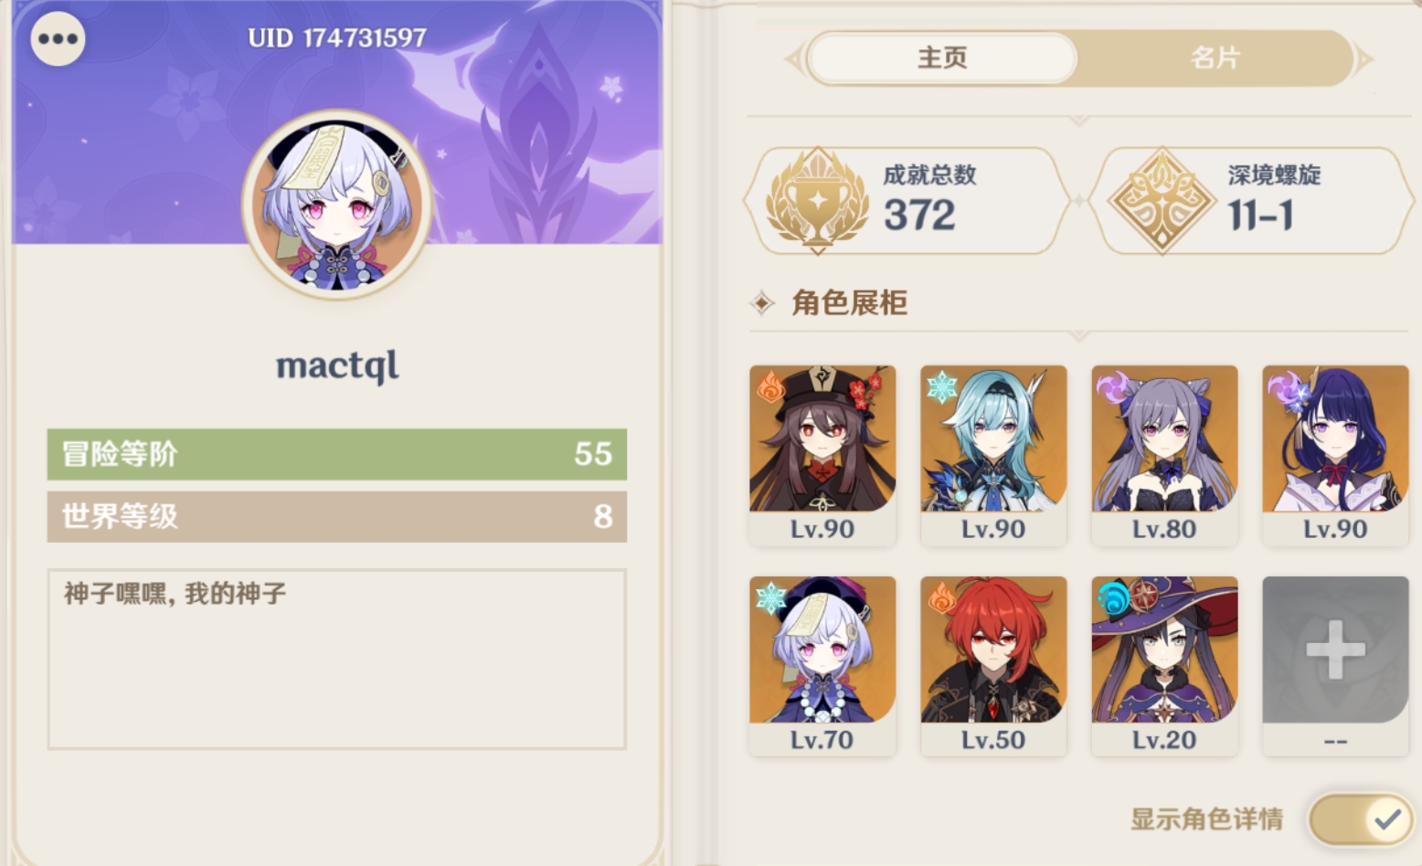This screenshot has width=1422, height=866.
Task: Click the Spiral Abyss emblem icon
Action: [x=1162, y=200]
